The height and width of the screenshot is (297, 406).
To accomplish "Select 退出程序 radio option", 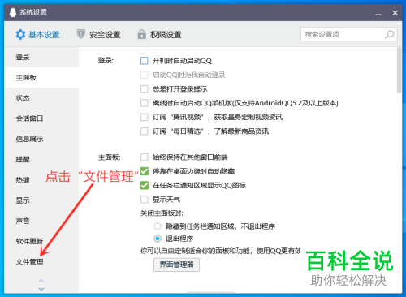I will click(x=158, y=239).
